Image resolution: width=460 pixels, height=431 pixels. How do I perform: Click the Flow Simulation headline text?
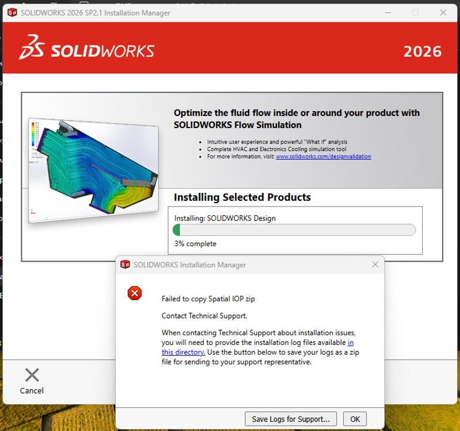click(x=297, y=119)
